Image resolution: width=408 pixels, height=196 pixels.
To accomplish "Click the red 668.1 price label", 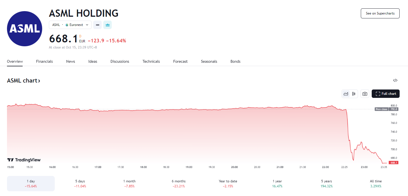I will 393,163.
